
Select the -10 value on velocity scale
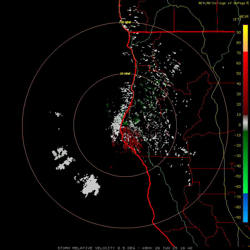tap(237, 135)
